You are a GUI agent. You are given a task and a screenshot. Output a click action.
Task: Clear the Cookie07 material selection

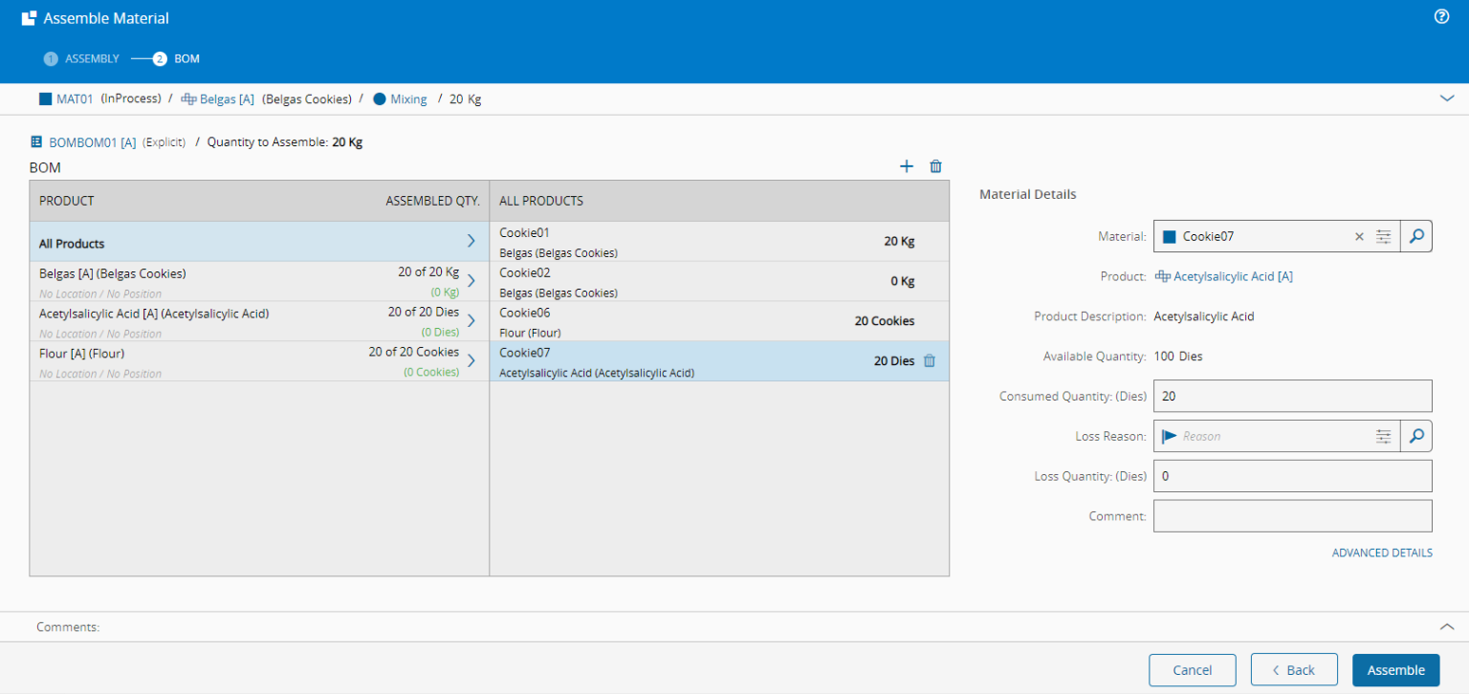pos(1359,237)
